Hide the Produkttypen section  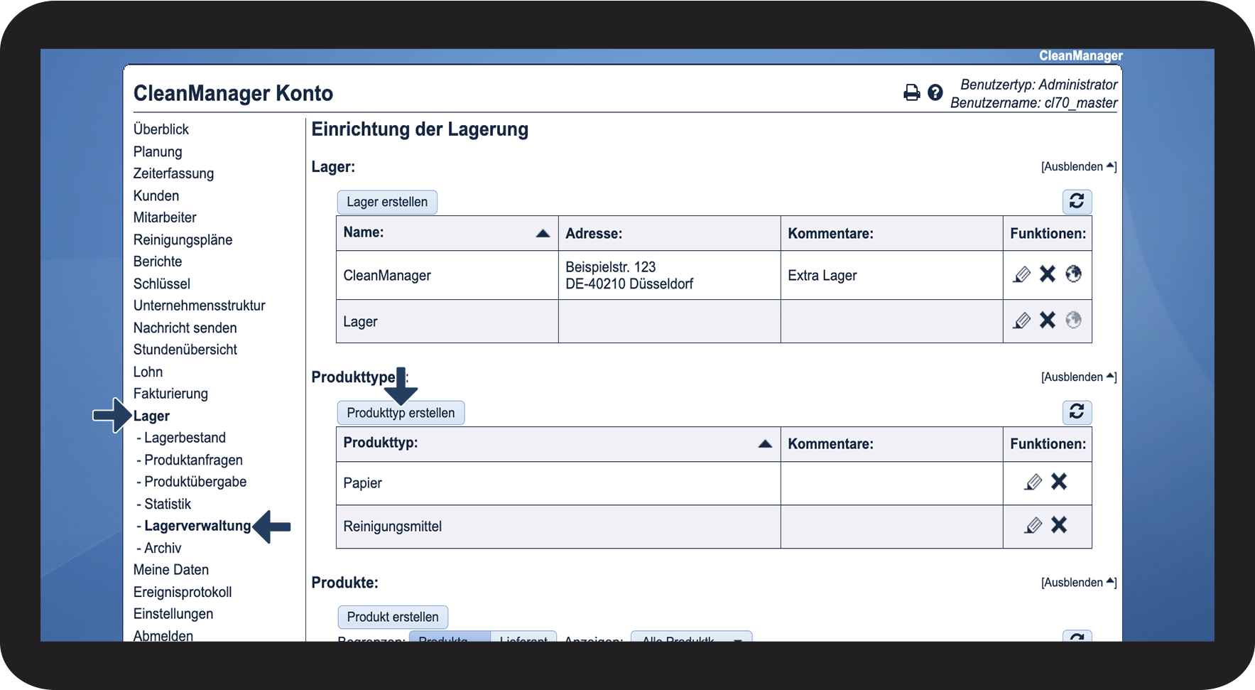1078,377
